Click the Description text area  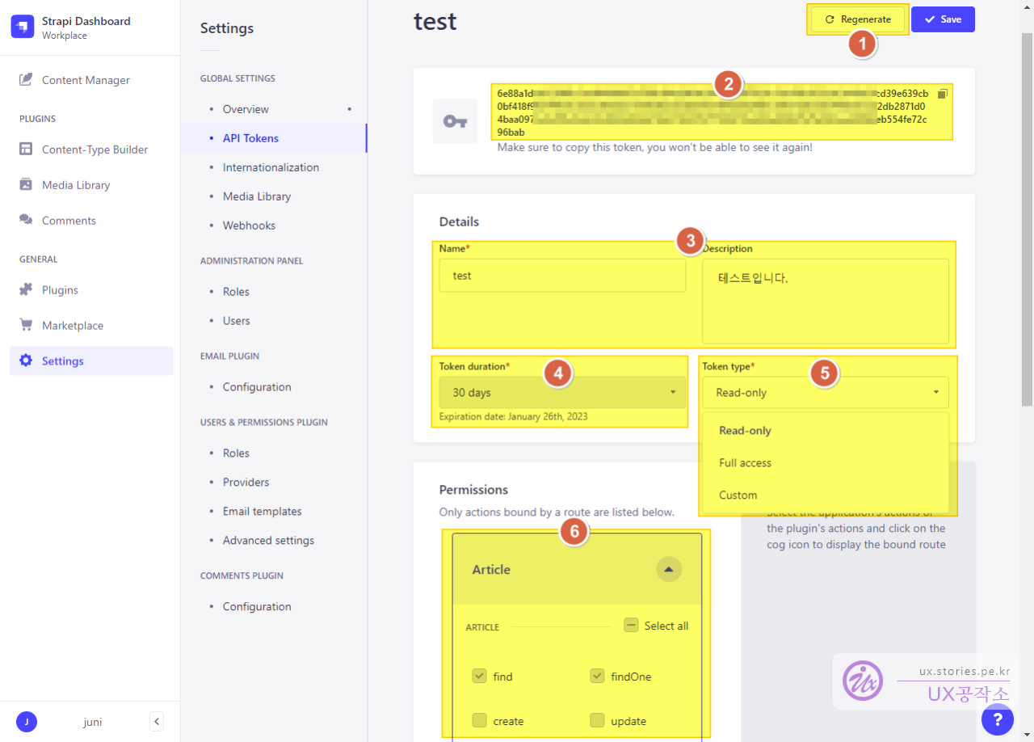826,301
